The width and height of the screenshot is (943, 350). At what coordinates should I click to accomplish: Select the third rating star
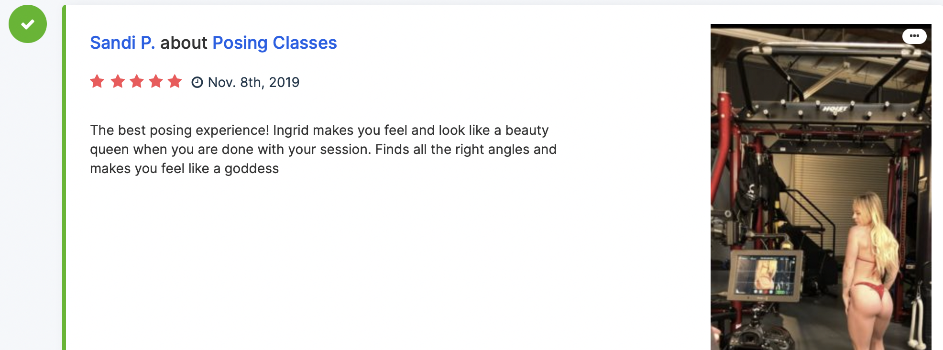click(137, 82)
